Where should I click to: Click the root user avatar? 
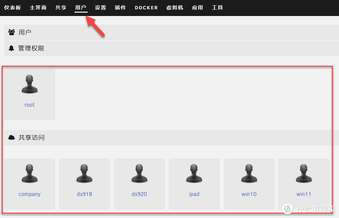pyautogui.click(x=30, y=84)
